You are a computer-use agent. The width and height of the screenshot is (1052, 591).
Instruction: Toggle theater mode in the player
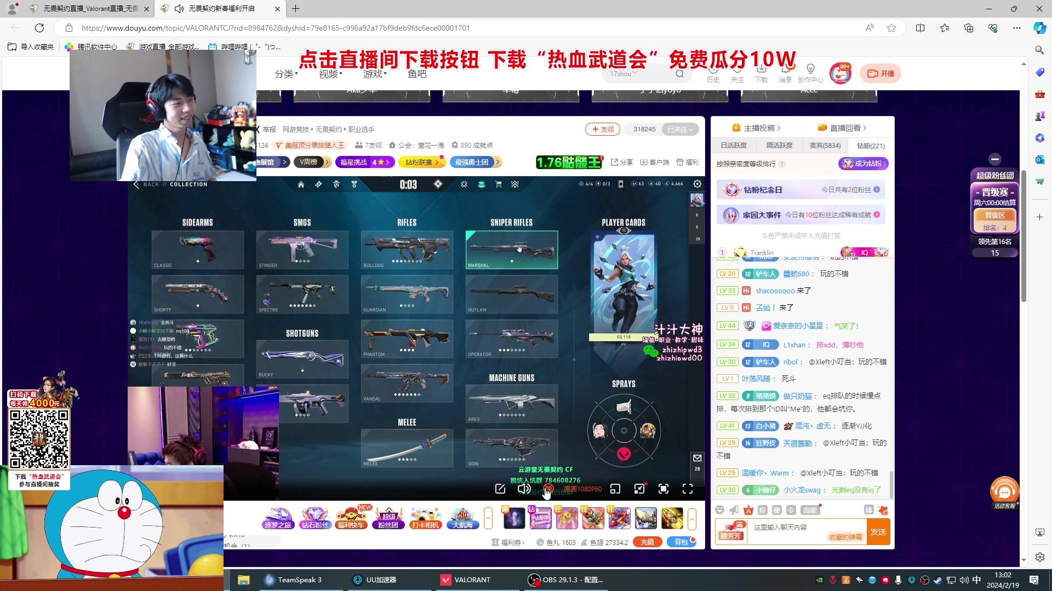tap(639, 489)
